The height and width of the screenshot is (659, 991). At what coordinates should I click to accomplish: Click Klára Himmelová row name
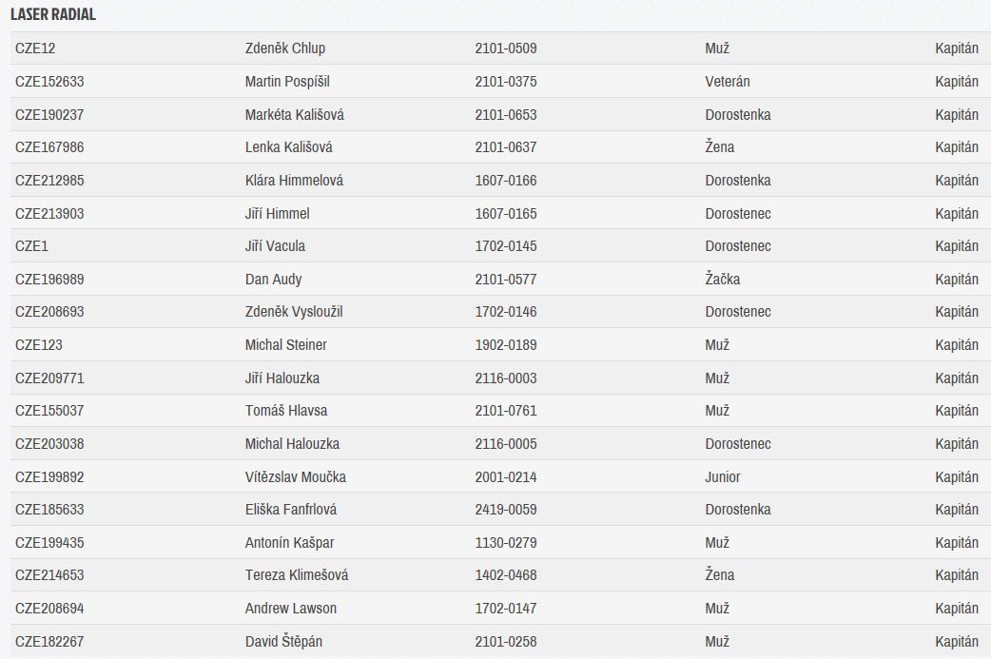(294, 181)
